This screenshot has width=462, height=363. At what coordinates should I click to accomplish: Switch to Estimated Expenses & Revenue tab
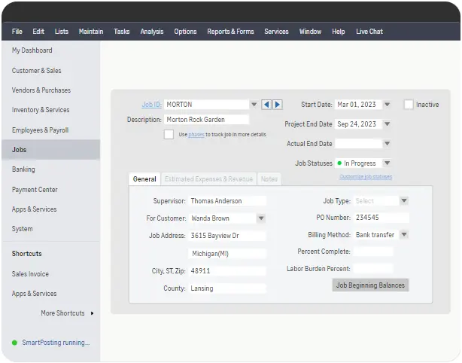pyautogui.click(x=208, y=179)
